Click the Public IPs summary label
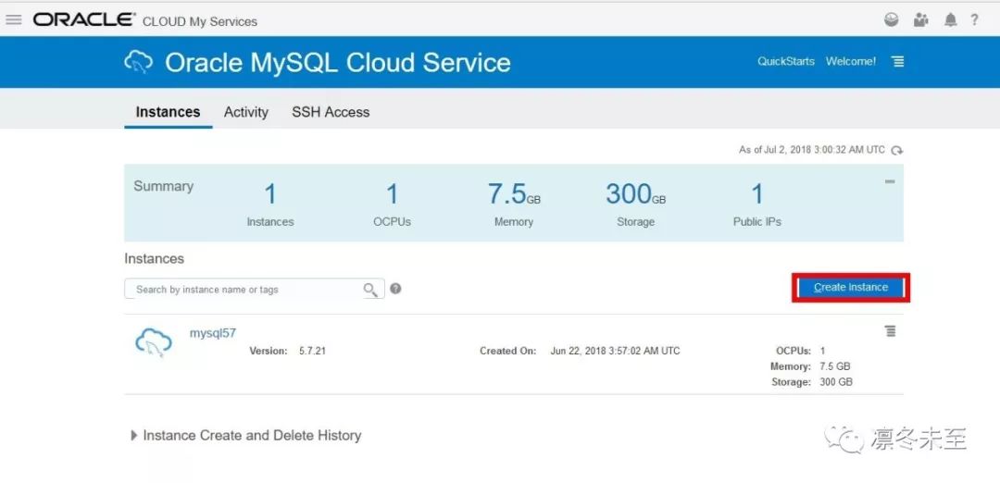 pyautogui.click(x=757, y=222)
